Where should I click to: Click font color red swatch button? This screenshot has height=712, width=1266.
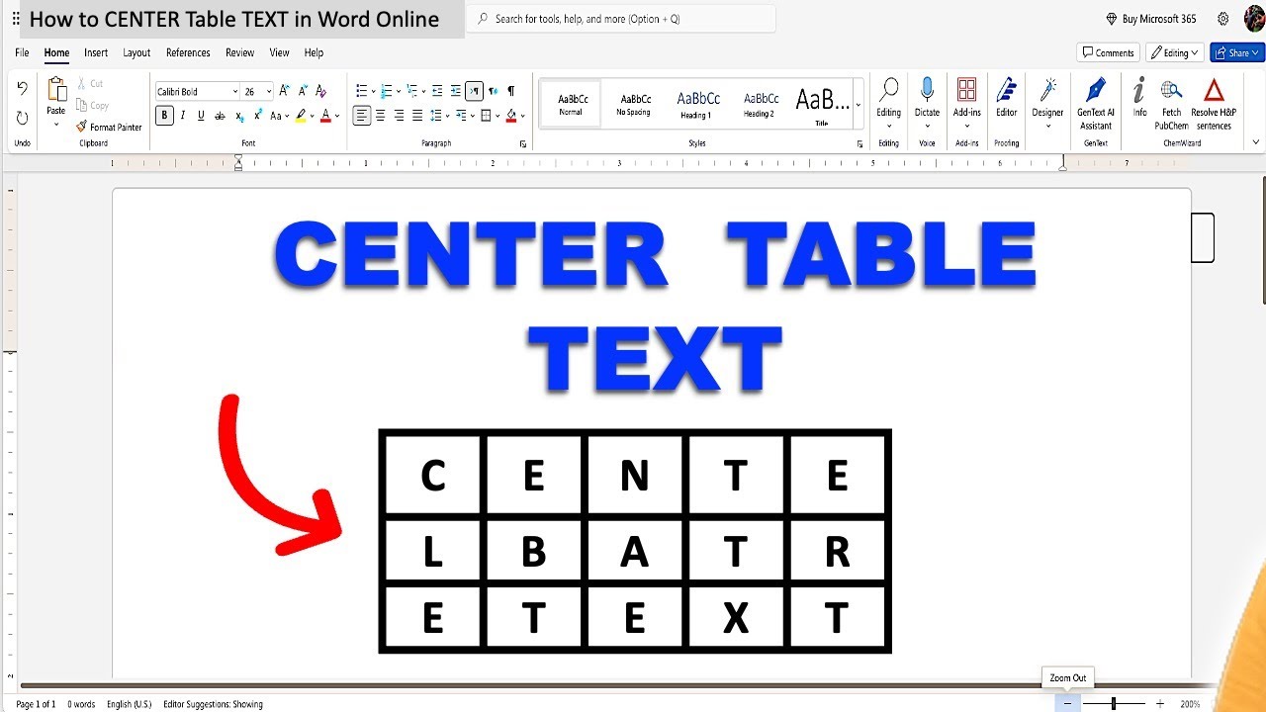325,116
